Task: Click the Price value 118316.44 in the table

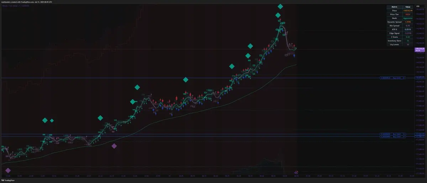Action: tap(407, 11)
